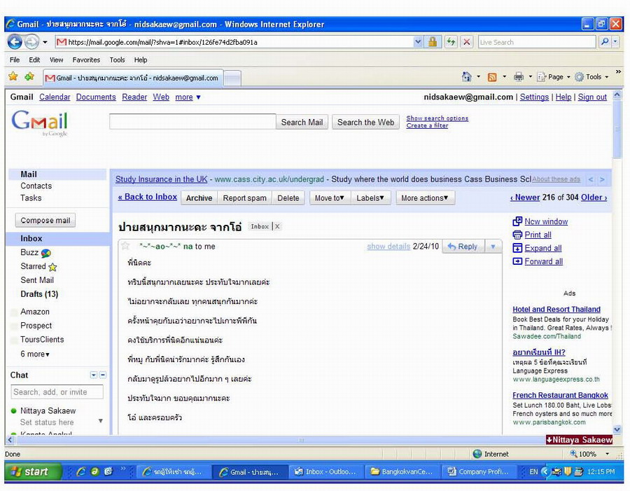Click the Stop loading red X icon
Viewport: 630px width, 491px height.
coord(466,42)
